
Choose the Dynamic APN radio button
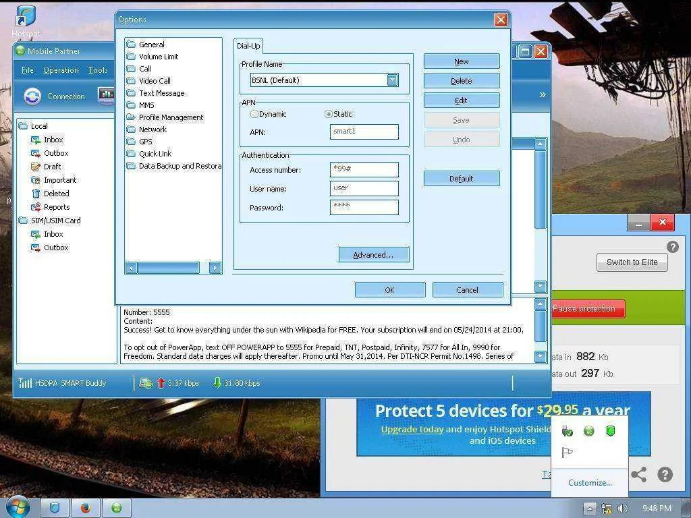(x=254, y=114)
